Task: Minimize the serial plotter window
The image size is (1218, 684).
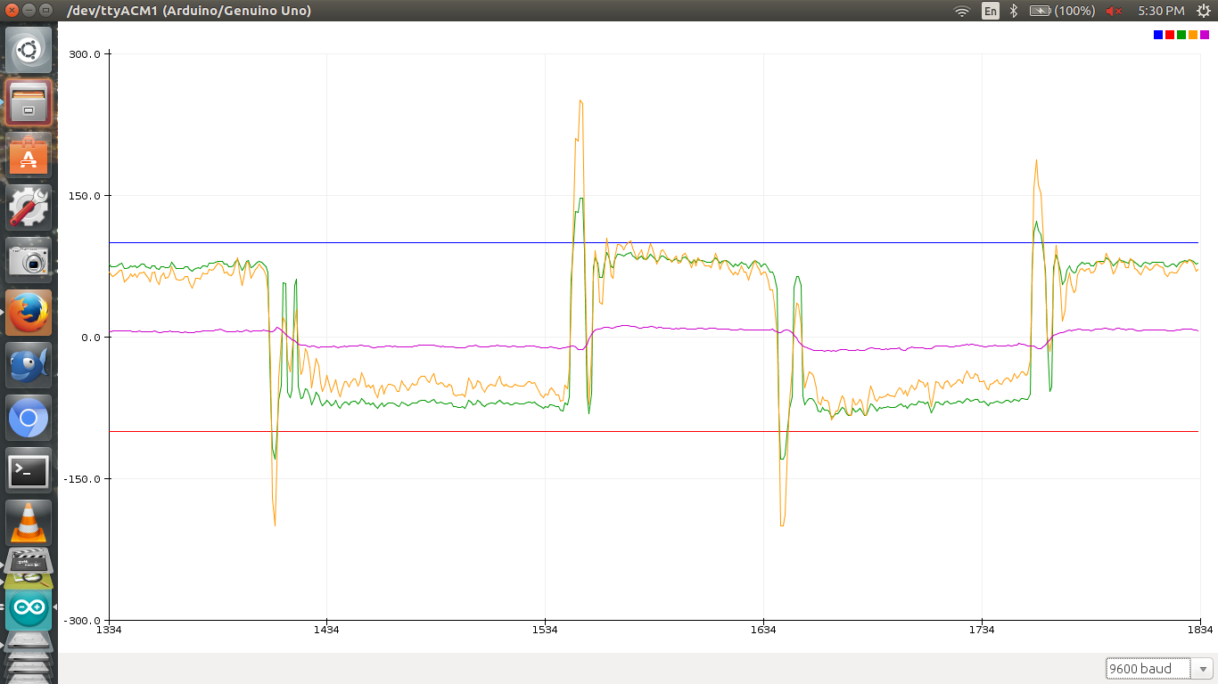Action: (x=29, y=11)
